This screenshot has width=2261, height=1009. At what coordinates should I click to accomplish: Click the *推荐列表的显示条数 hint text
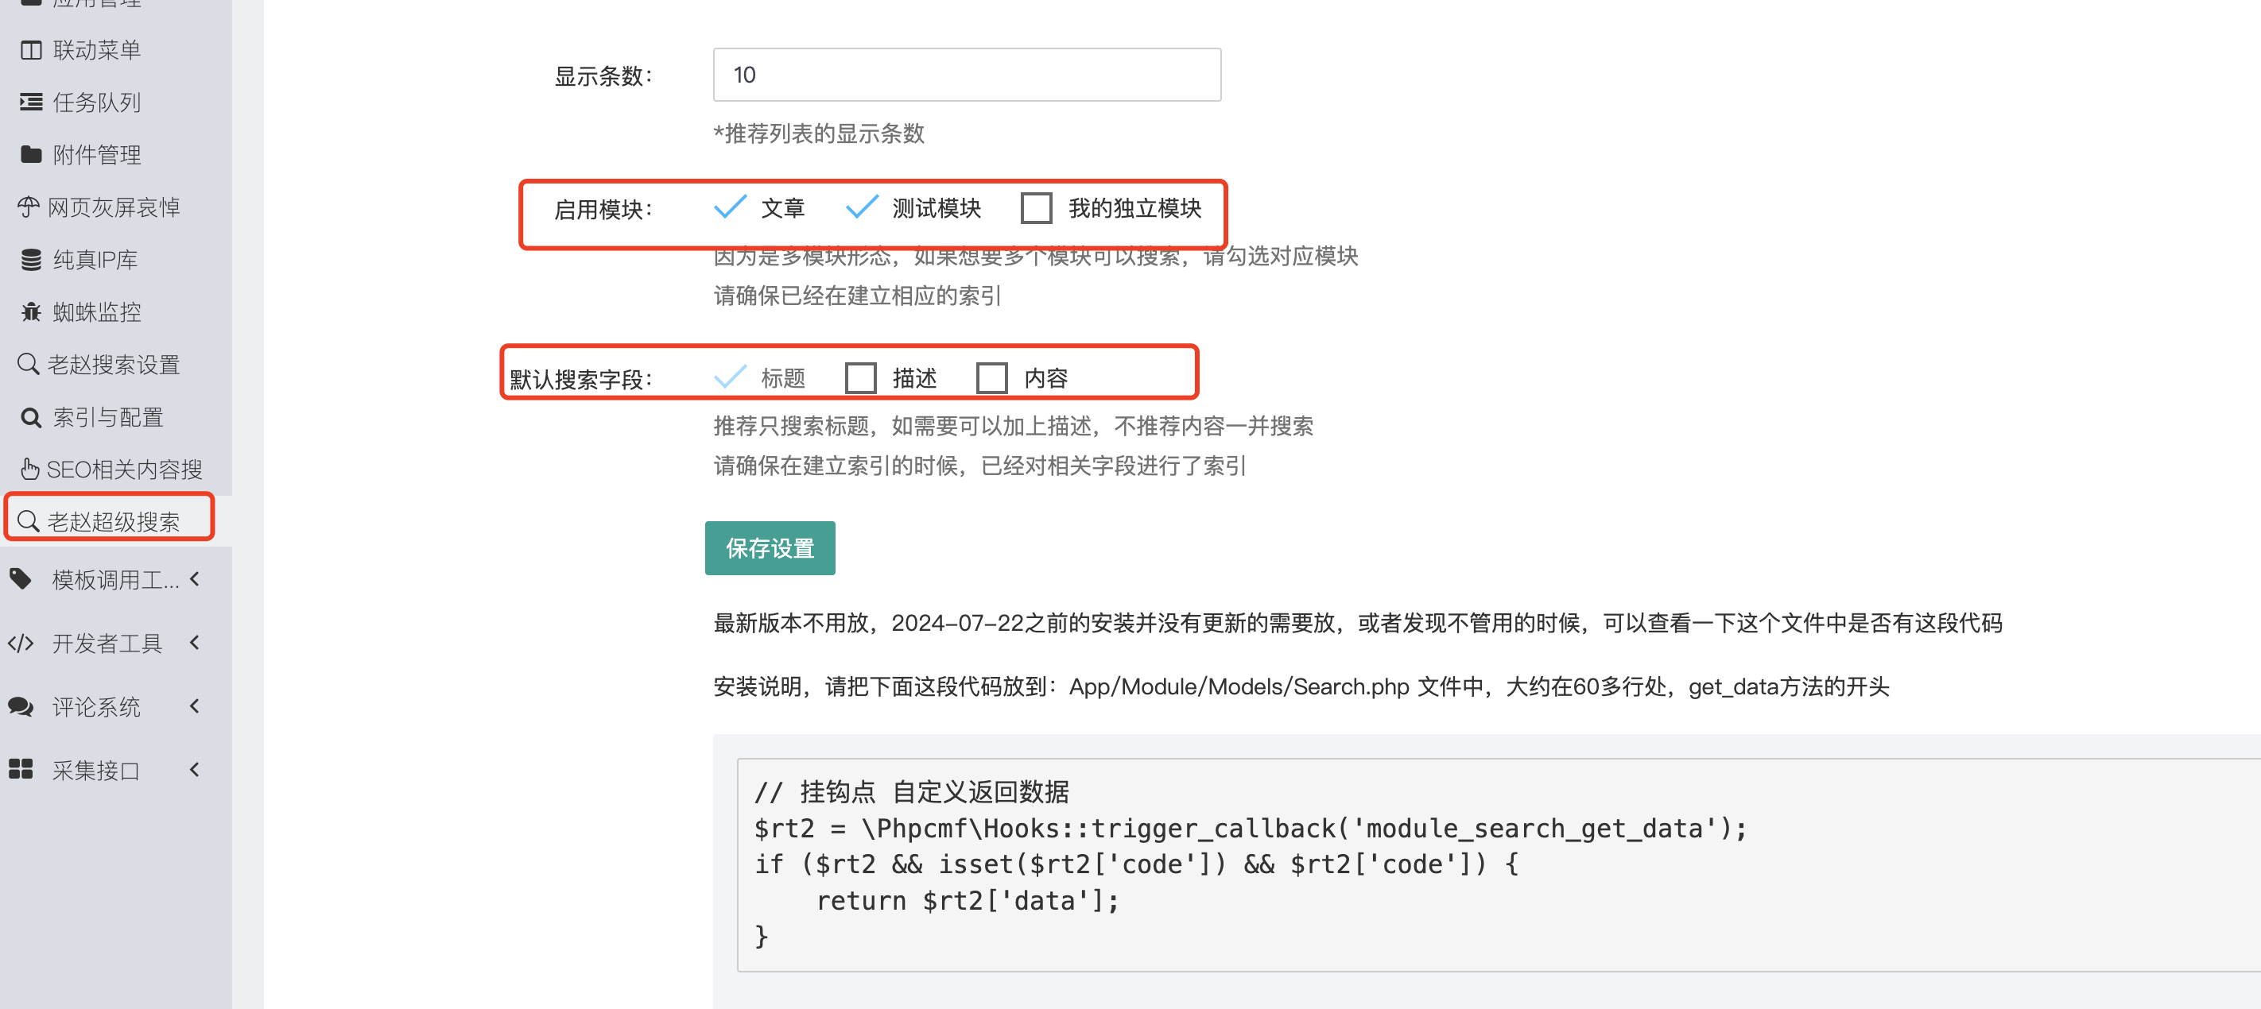point(819,133)
